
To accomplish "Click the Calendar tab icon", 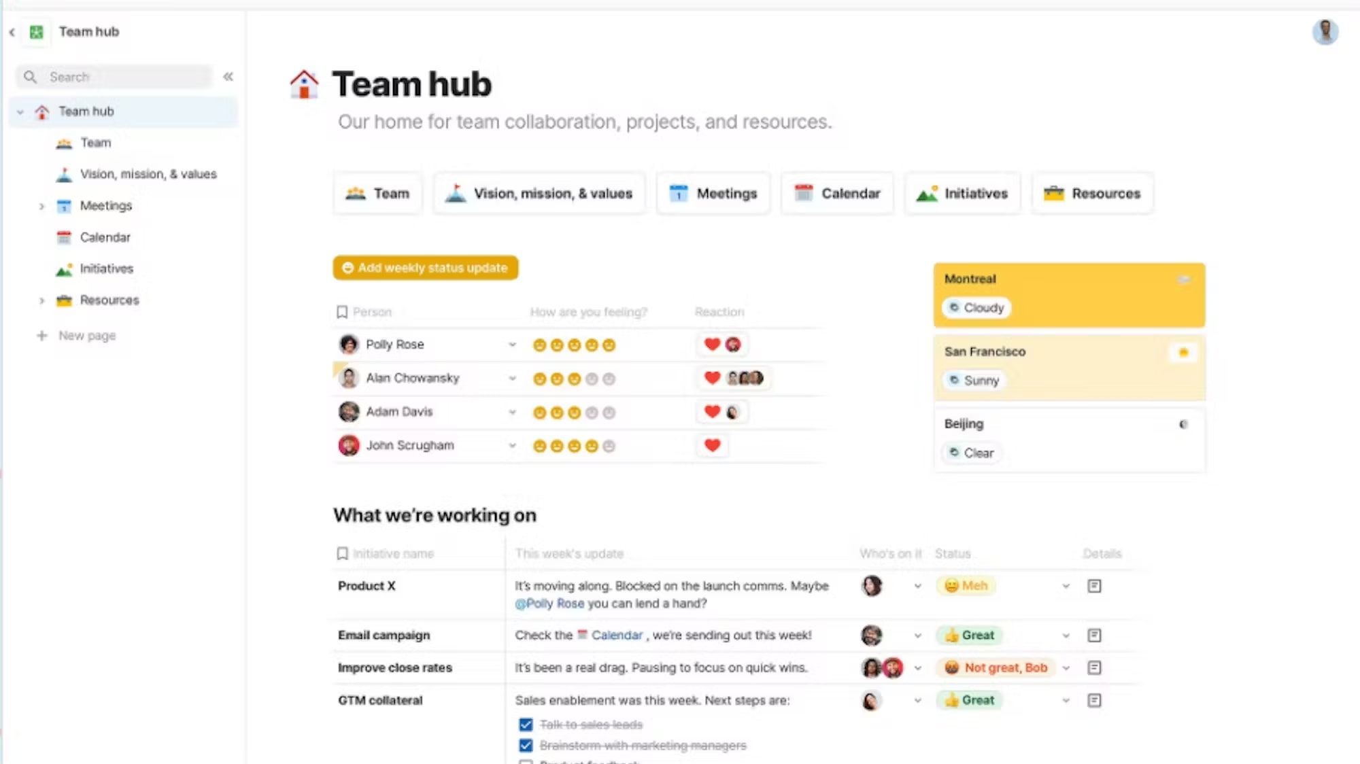I will (x=802, y=193).
